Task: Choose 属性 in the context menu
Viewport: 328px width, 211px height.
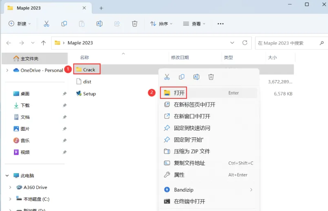Action: click(x=208, y=175)
